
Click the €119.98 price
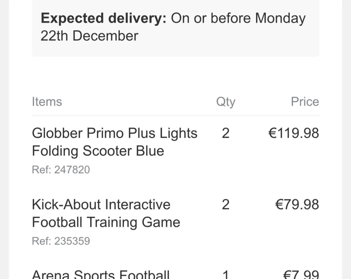pos(293,133)
